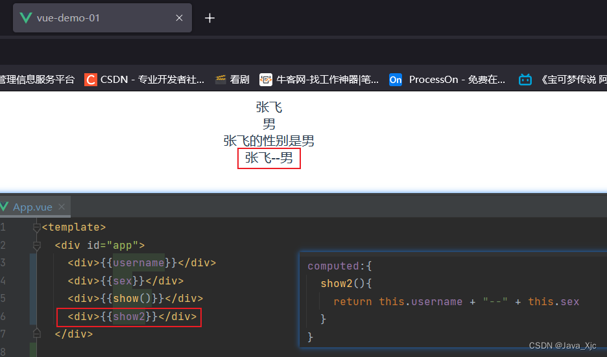Screen dimensions: 607x357
Task: Click 'show2(){' in the computed snippet
Action: point(346,284)
